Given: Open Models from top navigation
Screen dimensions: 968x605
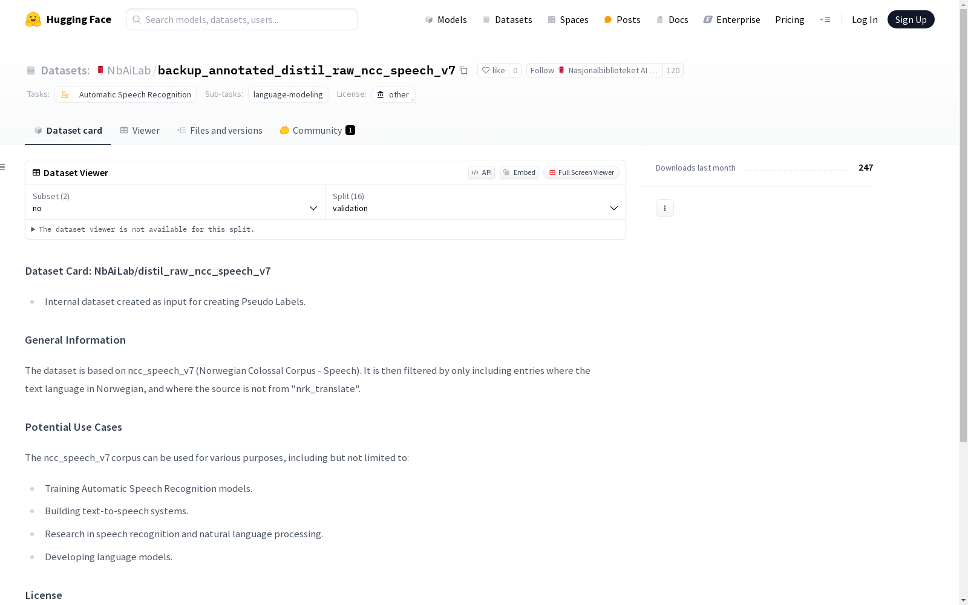Looking at the screenshot, I should (446, 19).
